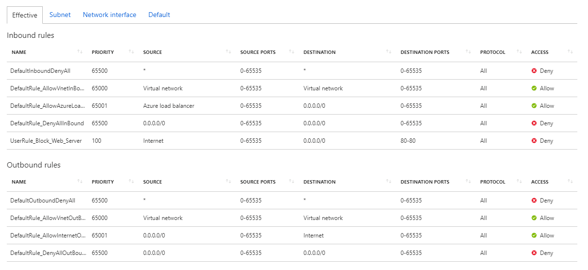Click red Deny icon for DefaultOutboundDenyAll
Image resolution: width=588 pixels, height=270 pixels.
pyautogui.click(x=534, y=201)
